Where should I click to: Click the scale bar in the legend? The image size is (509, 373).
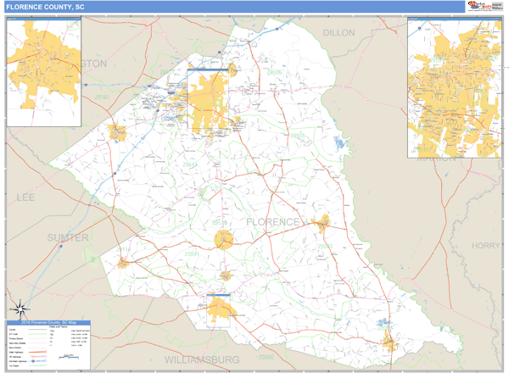click(x=69, y=357)
